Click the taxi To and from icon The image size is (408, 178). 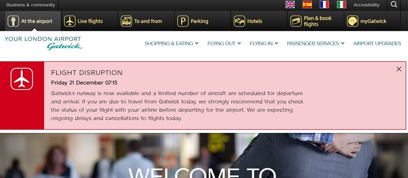tap(127, 21)
